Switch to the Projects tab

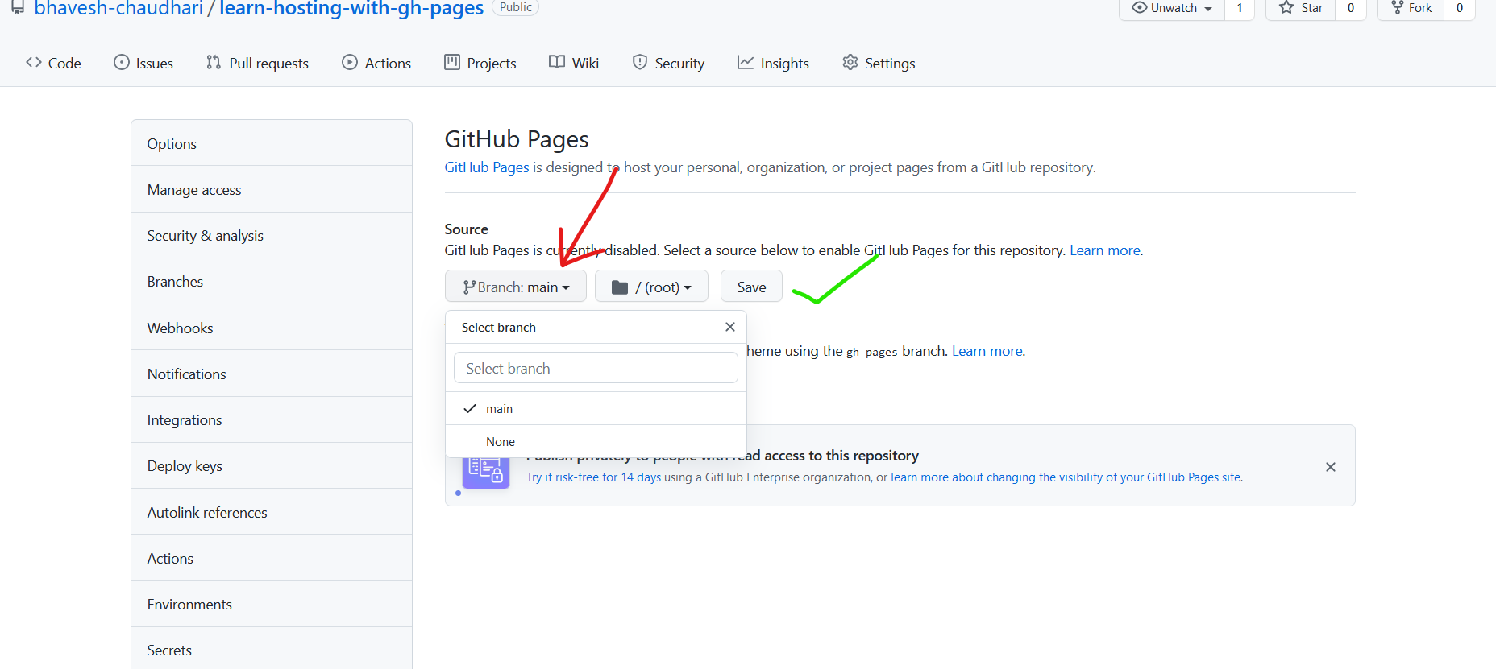480,63
